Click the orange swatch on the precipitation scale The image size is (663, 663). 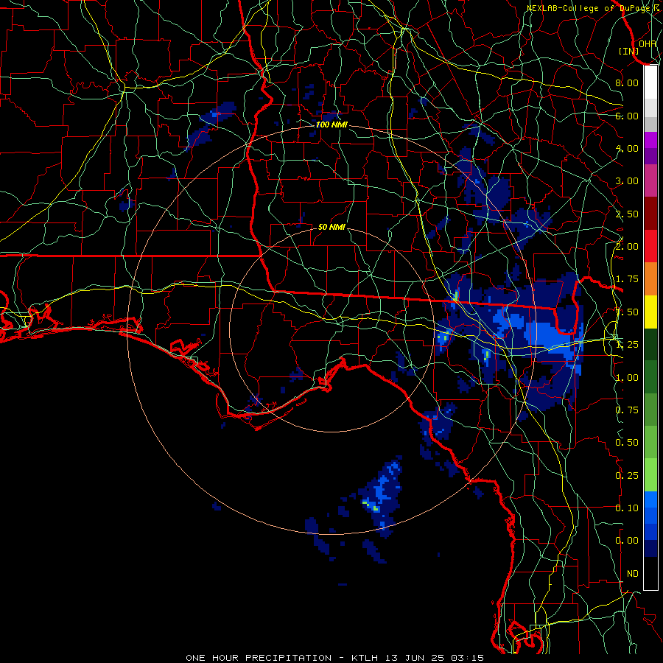point(650,279)
